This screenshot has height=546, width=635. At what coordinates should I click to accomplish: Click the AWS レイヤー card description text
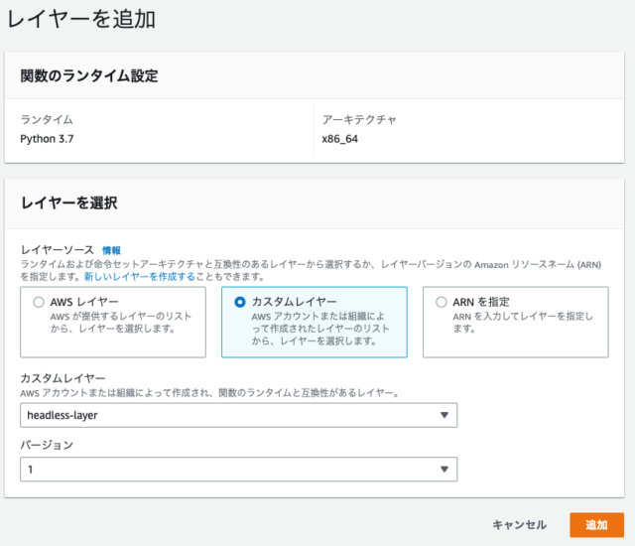click(119, 322)
